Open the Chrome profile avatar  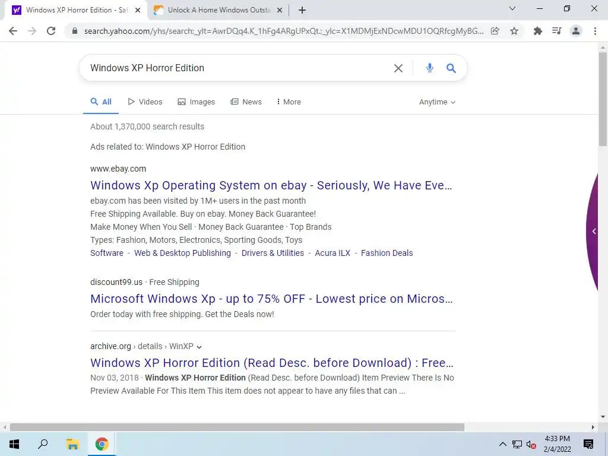(576, 31)
